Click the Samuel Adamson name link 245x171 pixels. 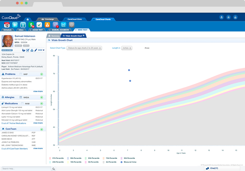click(x=25, y=36)
